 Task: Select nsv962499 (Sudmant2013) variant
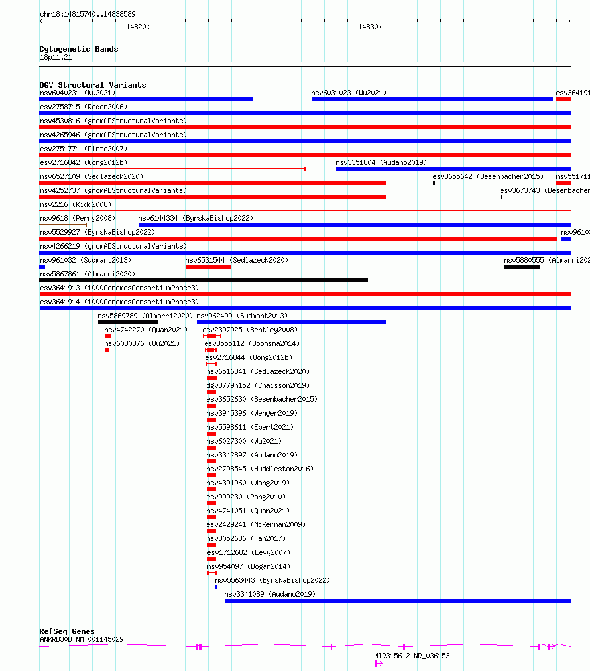tap(292, 322)
